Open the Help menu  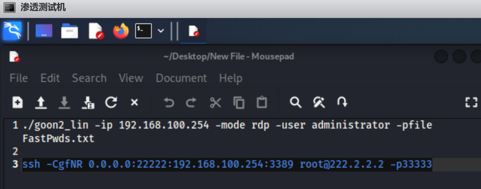pos(231,78)
